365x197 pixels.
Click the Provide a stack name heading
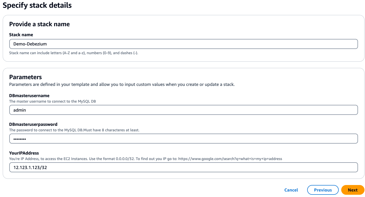pos(39,24)
